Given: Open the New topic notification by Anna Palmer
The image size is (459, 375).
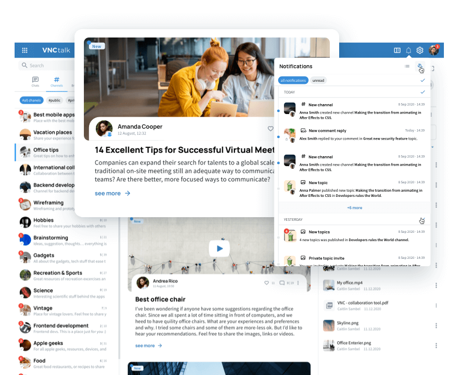Looking at the screenshot, I should click(x=354, y=189).
